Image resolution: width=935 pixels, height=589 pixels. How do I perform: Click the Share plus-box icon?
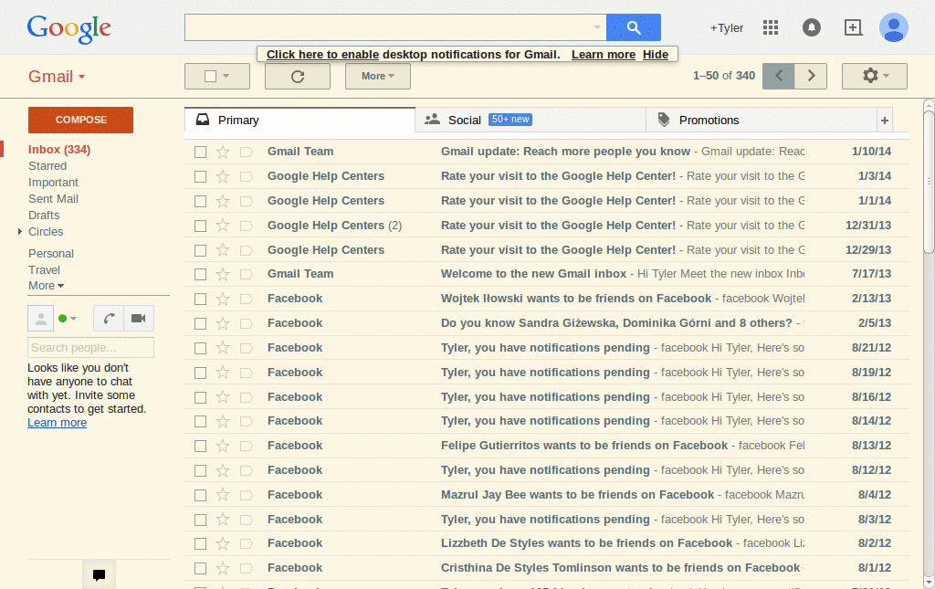[x=854, y=27]
